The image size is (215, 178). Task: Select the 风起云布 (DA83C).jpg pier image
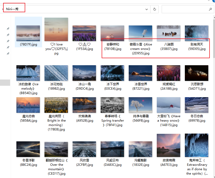(x=112, y=149)
